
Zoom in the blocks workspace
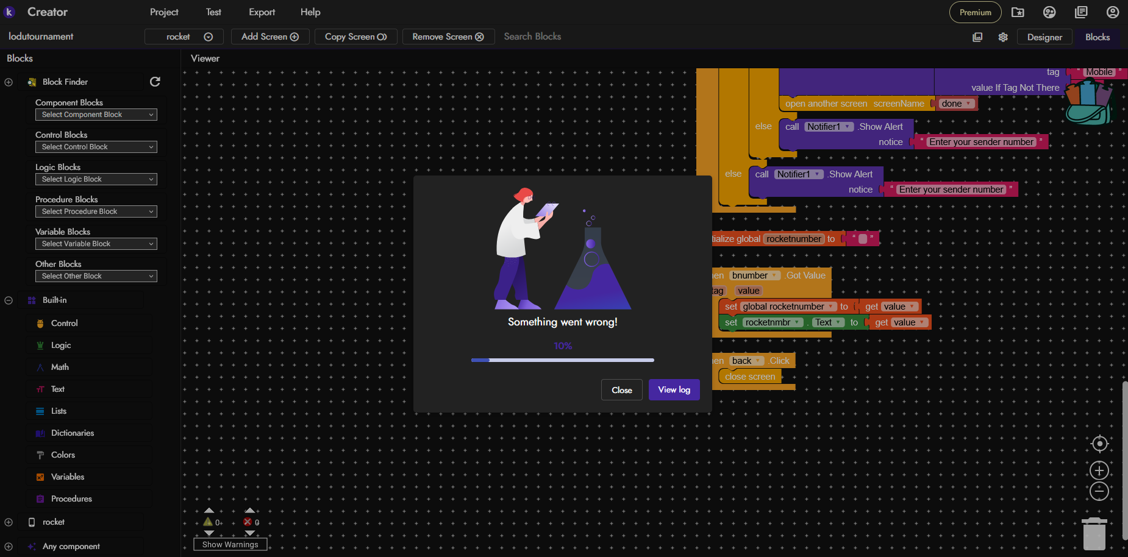click(1099, 470)
